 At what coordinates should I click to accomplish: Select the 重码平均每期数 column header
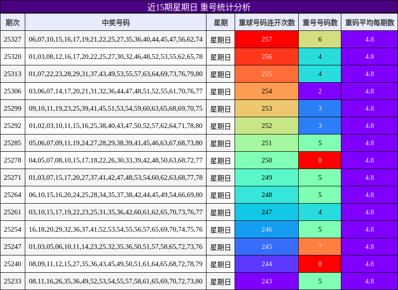click(x=369, y=22)
